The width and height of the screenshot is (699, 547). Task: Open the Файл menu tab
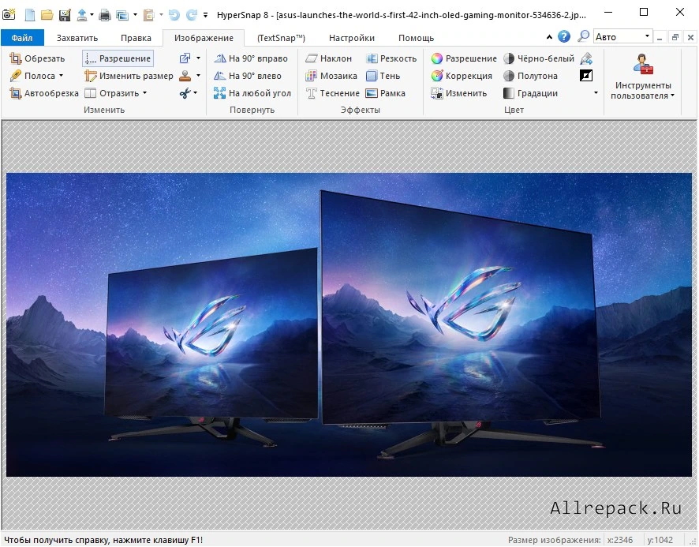(22, 37)
